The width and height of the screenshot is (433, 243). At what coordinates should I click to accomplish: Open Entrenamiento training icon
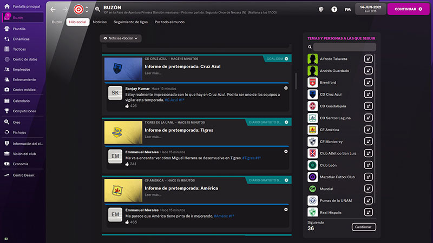(7, 79)
